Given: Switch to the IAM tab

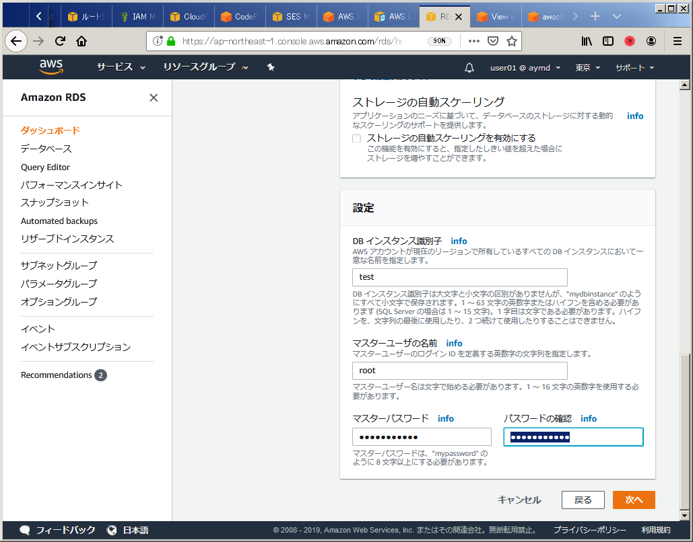Looking at the screenshot, I should tap(137, 16).
